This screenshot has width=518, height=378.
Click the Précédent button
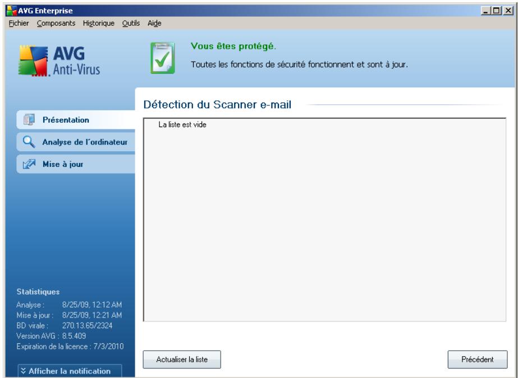click(478, 359)
